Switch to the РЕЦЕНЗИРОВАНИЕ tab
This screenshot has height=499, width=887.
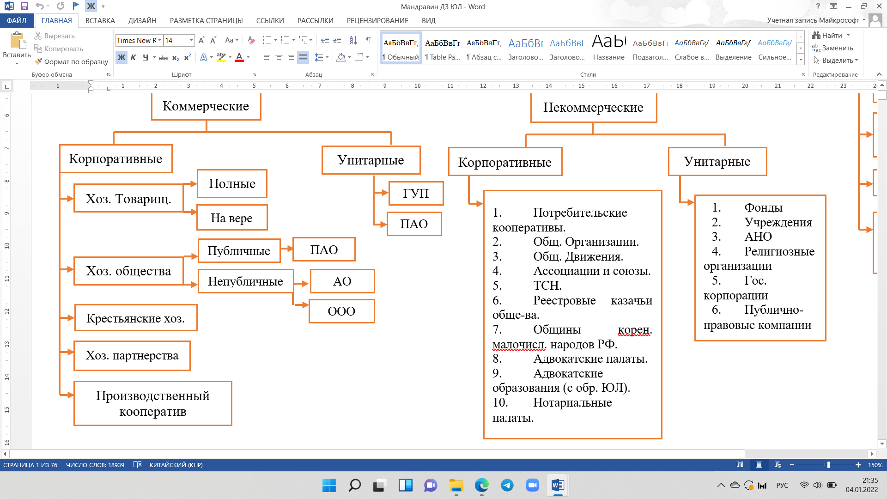[377, 21]
